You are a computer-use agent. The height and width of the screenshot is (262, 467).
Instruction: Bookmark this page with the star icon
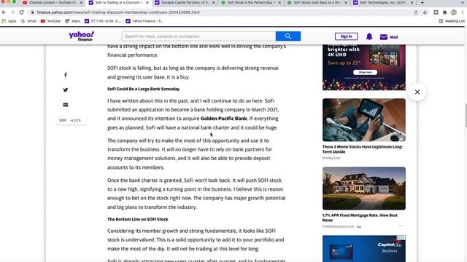425,12
